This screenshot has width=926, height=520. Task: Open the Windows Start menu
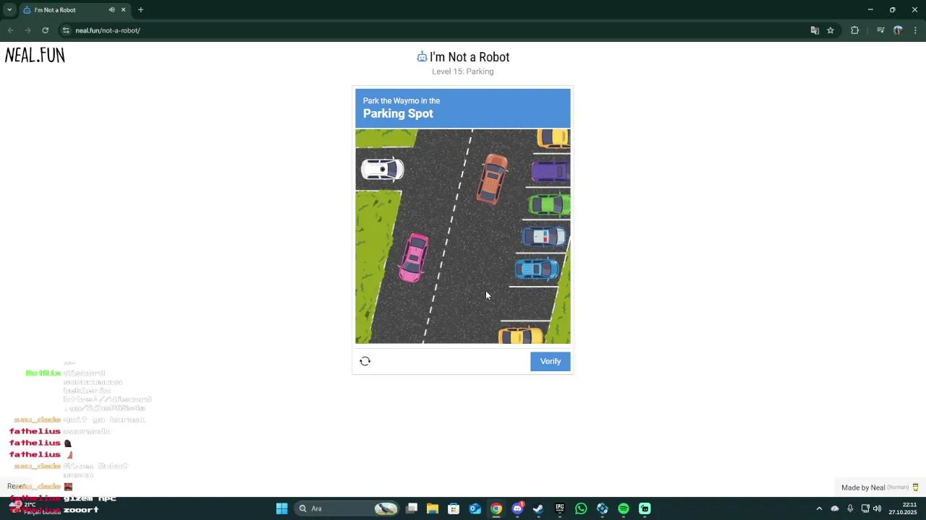(281, 508)
